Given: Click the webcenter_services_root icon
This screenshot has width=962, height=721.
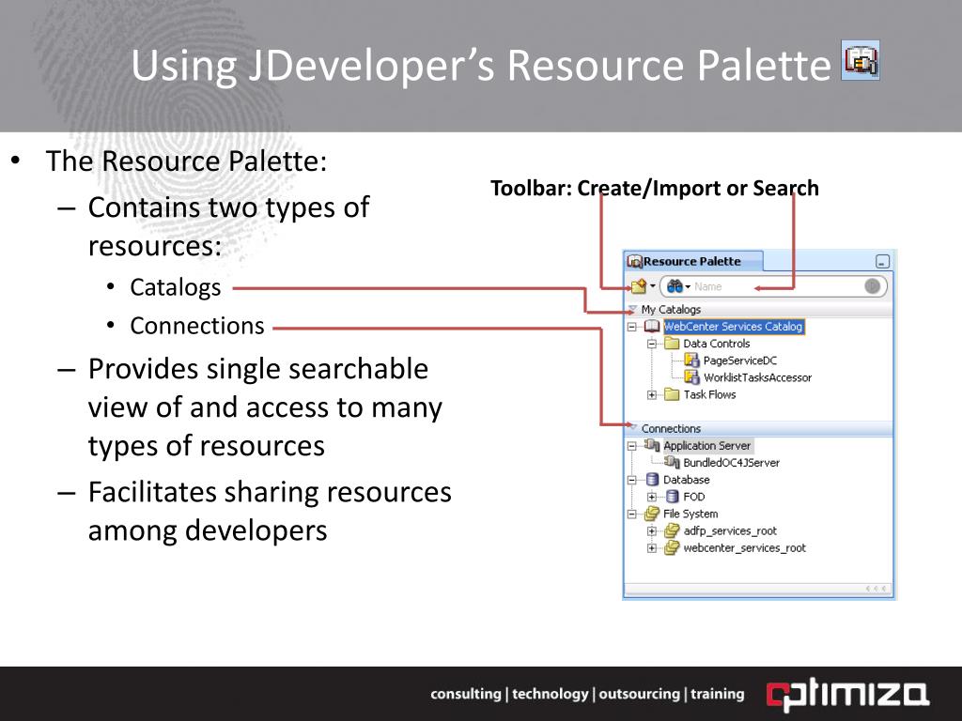Looking at the screenshot, I should (x=673, y=547).
